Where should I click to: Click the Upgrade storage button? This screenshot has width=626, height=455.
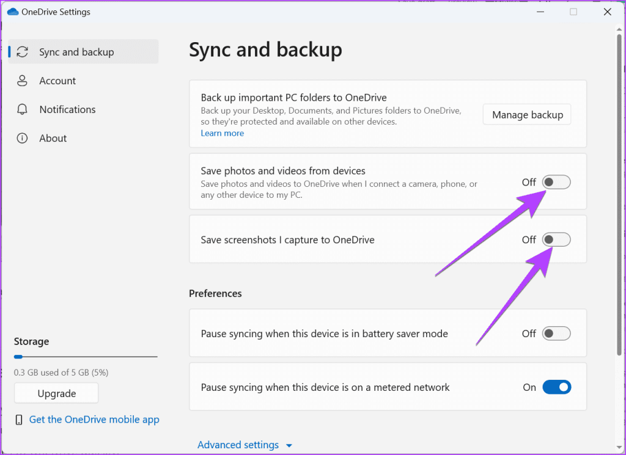pos(56,393)
